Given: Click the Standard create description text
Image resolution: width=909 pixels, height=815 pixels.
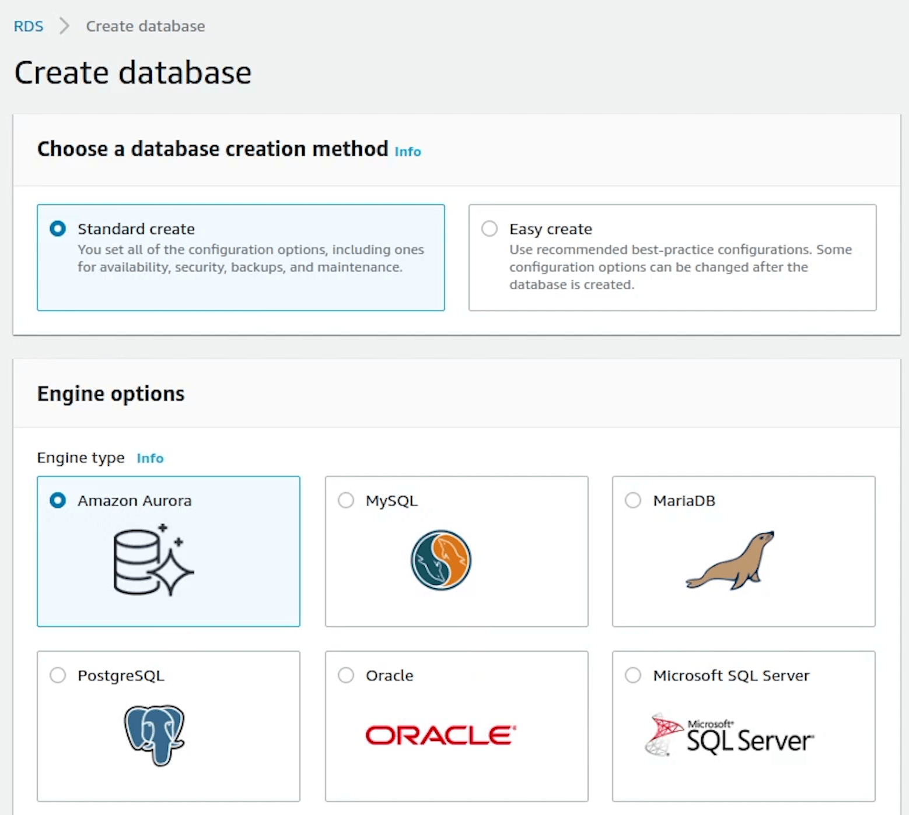Looking at the screenshot, I should point(250,258).
